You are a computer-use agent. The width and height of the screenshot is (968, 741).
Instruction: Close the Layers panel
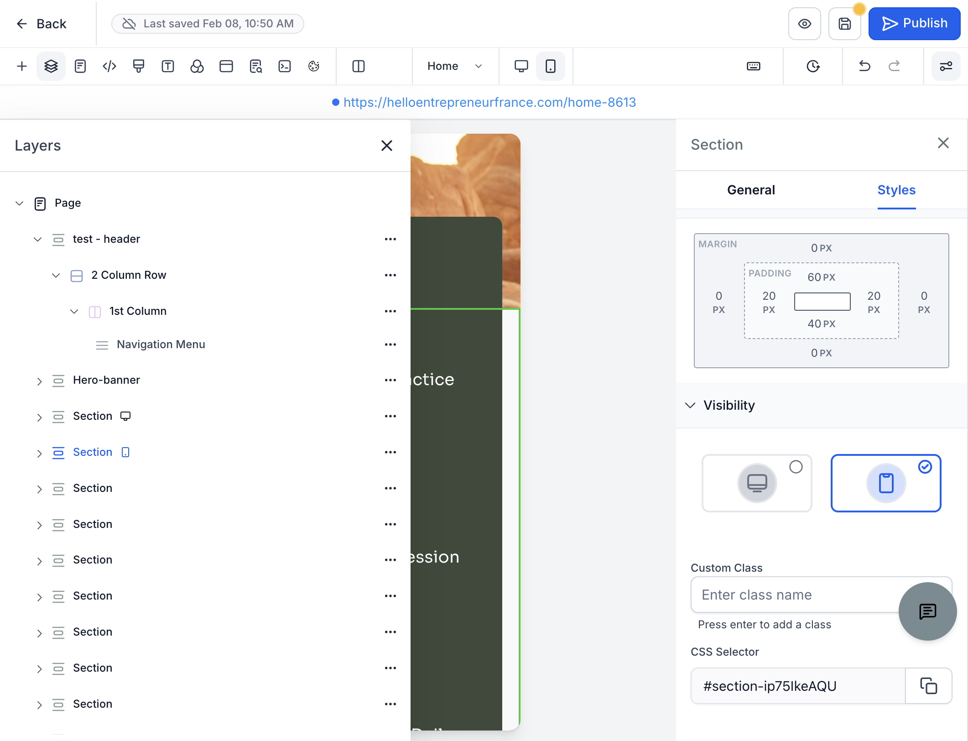[387, 146]
